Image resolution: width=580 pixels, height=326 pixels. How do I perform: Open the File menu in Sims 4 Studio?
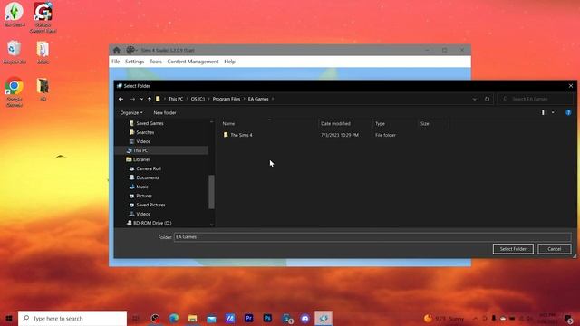click(116, 62)
